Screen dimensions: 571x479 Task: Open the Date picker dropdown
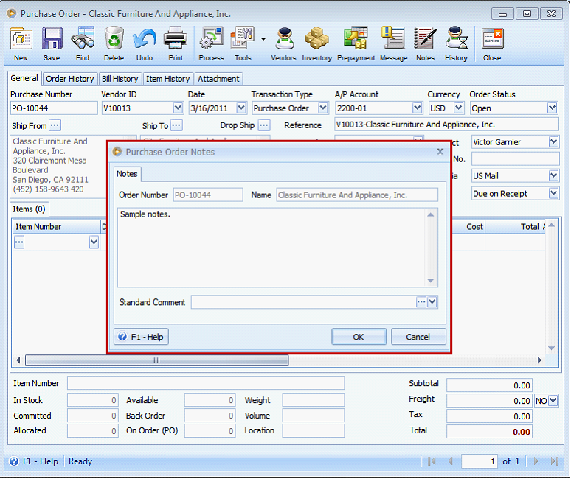click(x=241, y=108)
